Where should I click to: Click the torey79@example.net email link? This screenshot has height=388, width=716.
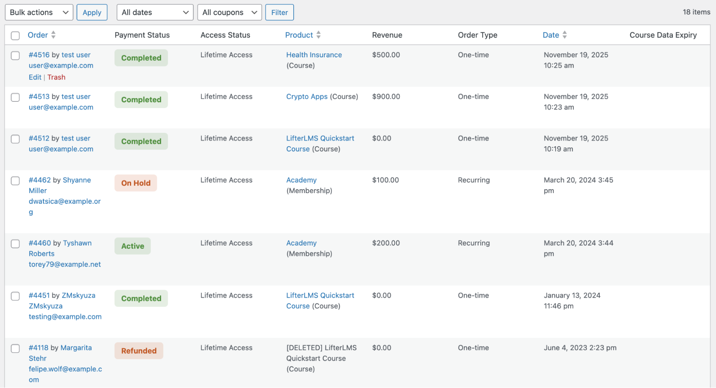(x=65, y=264)
